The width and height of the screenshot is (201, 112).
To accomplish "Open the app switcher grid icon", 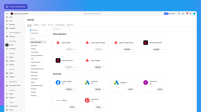I will click(191, 14).
